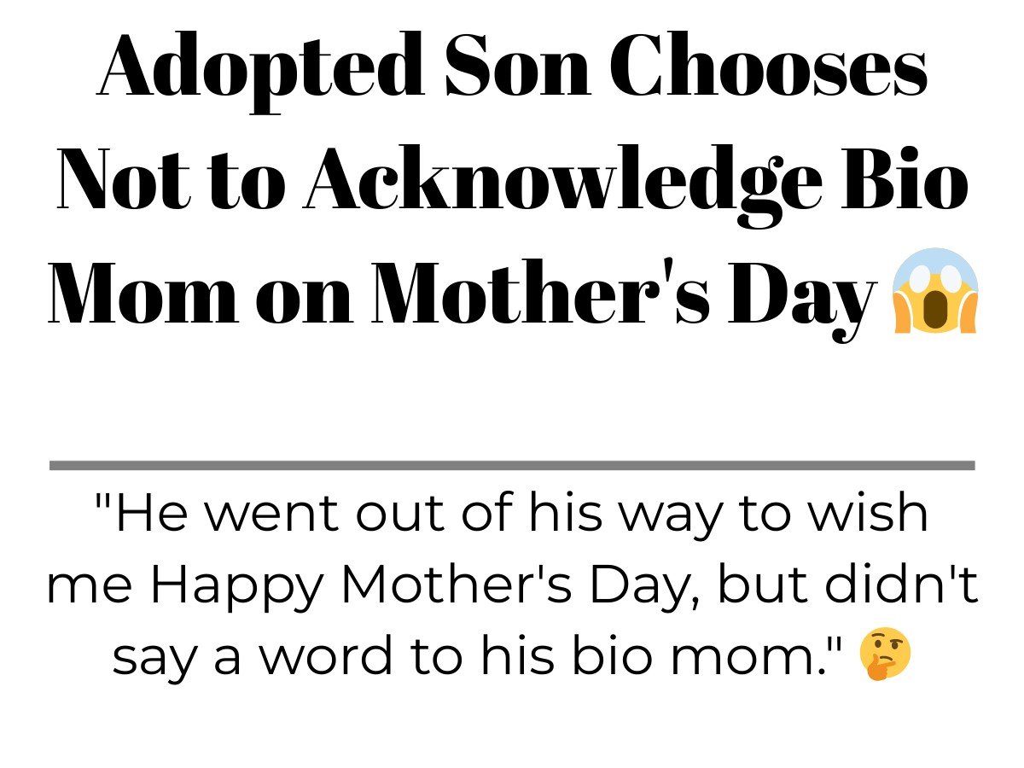Click the opening "He" of the quote
This screenshot has height=768, width=1024.
pyautogui.click(x=141, y=515)
